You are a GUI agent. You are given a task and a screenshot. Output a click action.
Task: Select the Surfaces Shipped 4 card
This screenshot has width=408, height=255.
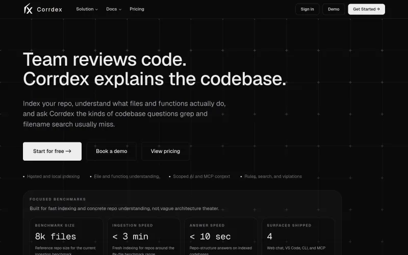pyautogui.click(x=298, y=237)
